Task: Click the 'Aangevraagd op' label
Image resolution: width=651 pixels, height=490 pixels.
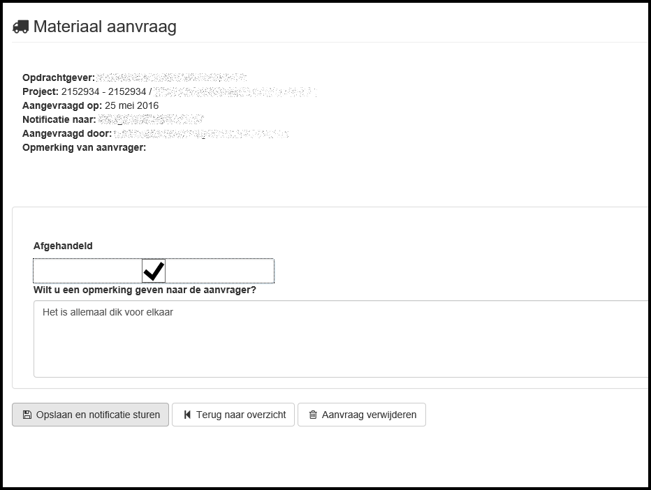Action: 61,105
